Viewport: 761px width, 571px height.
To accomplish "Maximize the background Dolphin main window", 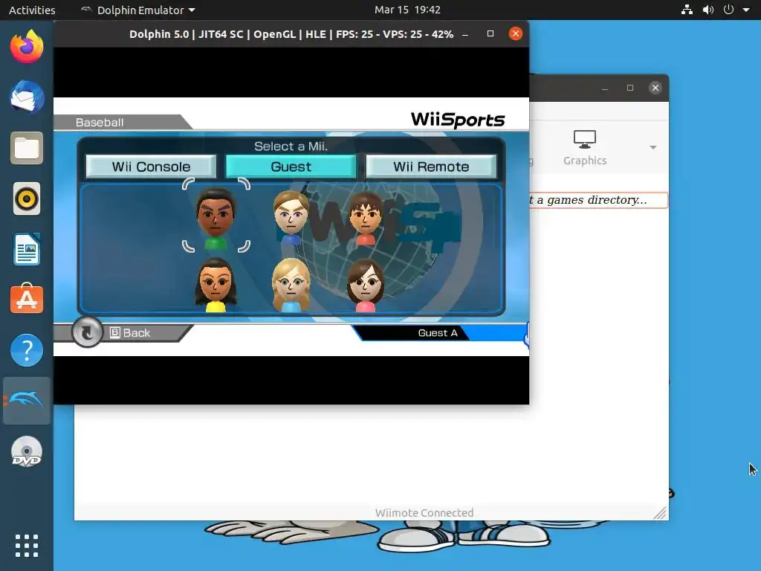I will pyautogui.click(x=630, y=88).
